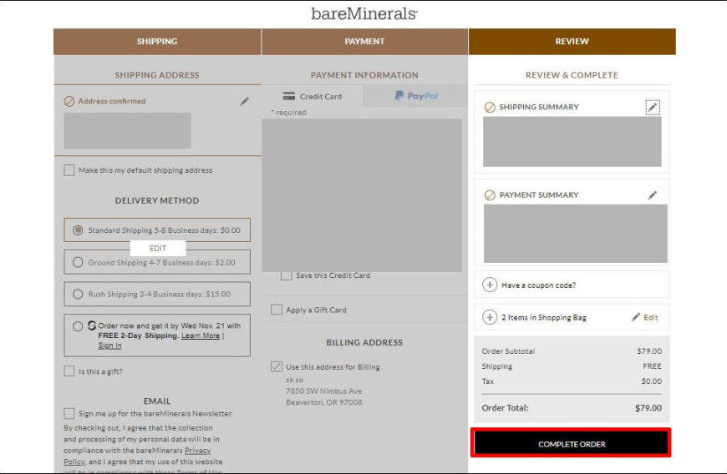The width and height of the screenshot is (727, 474).
Task: Tick Apply a Gift Card checkbox
Action: (x=277, y=310)
